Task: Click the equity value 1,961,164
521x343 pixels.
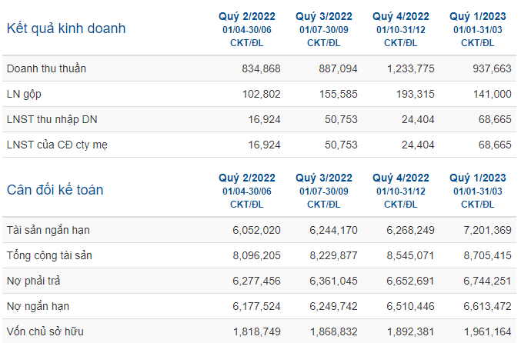Action: click(487, 331)
